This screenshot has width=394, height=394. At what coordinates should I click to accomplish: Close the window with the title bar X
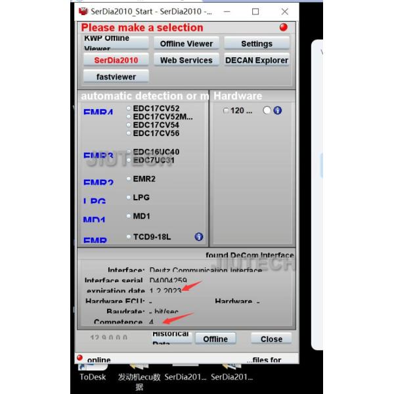pos(285,12)
